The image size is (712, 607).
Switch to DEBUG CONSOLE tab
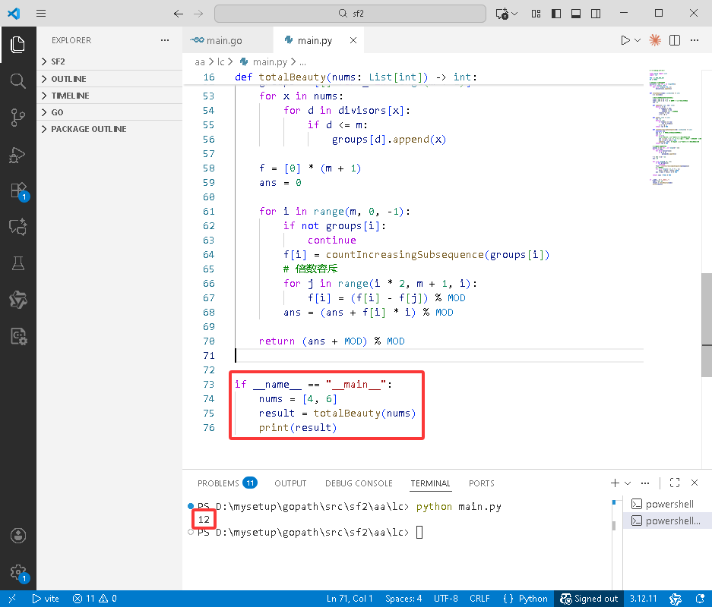point(359,483)
